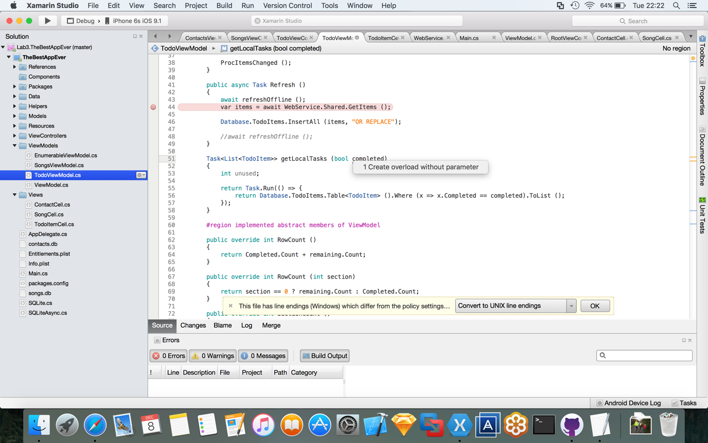
Task: Select AppDelegate.cs in the solution tree
Action: coord(47,234)
